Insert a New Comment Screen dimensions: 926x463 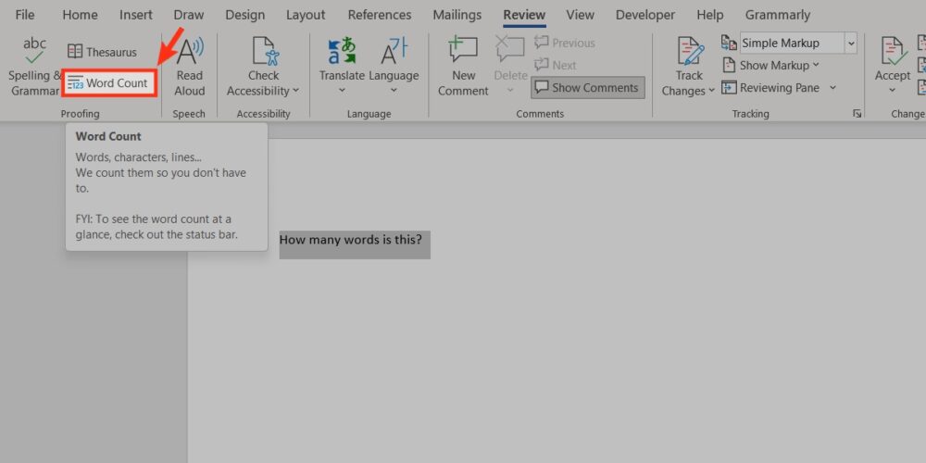click(x=463, y=67)
